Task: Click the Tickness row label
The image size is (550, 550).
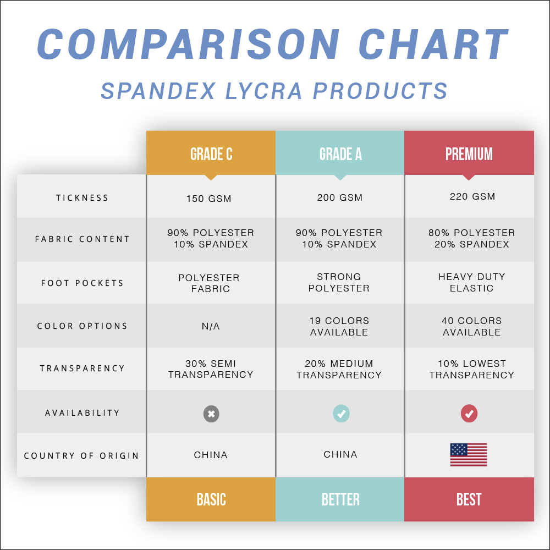Action: tap(82, 197)
